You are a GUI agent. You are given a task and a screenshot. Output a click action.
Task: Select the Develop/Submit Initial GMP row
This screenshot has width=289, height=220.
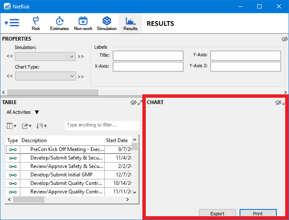point(61,175)
